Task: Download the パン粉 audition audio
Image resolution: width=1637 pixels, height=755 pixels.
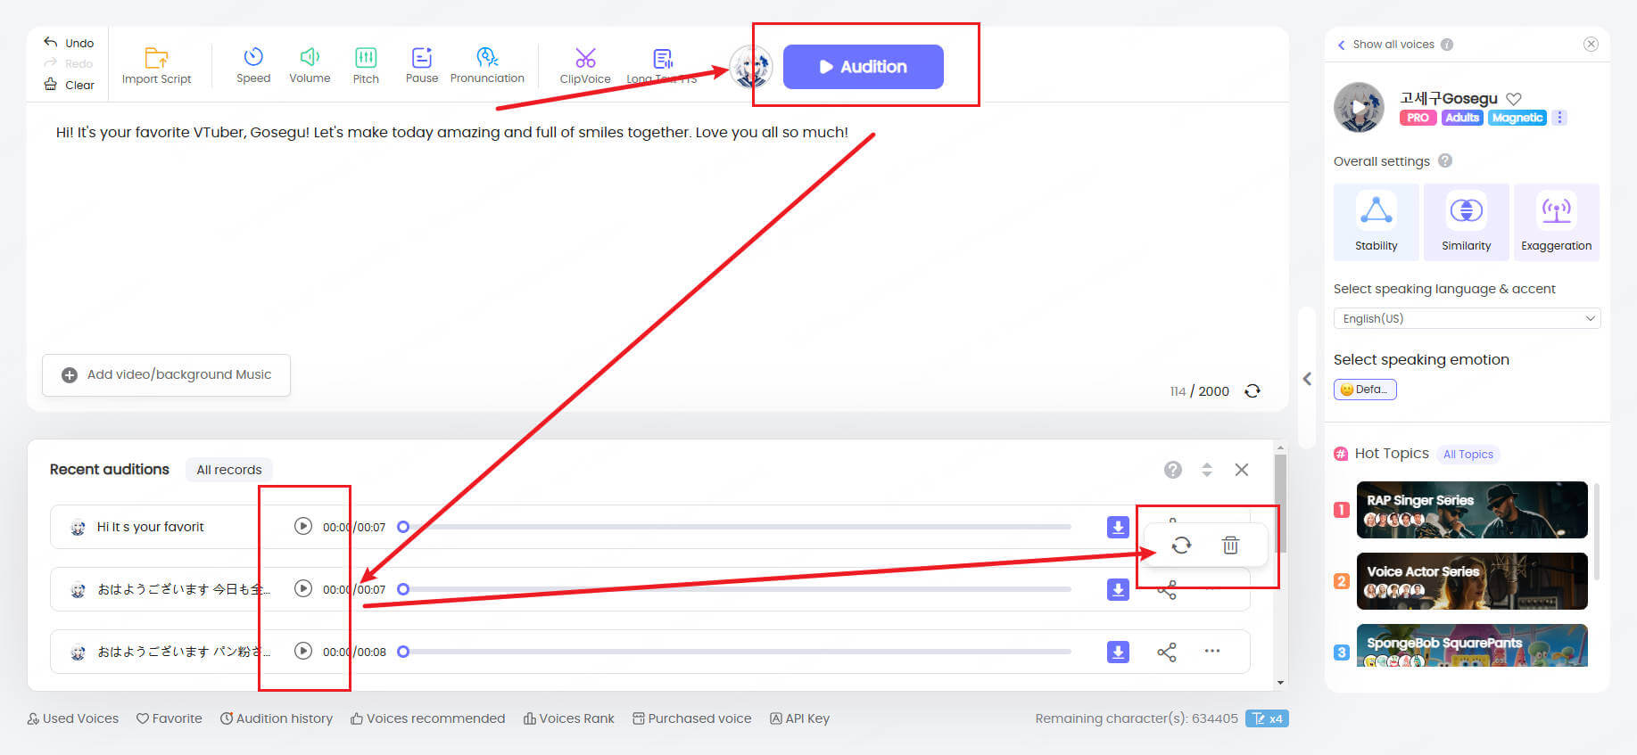Action: (1118, 652)
